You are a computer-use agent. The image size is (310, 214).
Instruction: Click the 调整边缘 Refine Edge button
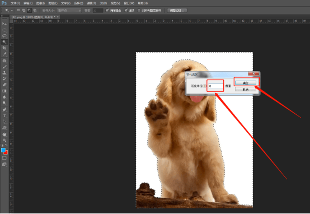point(177,11)
